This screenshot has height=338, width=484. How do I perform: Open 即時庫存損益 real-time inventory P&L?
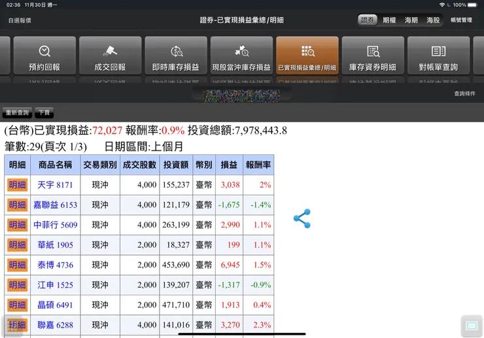176,56
